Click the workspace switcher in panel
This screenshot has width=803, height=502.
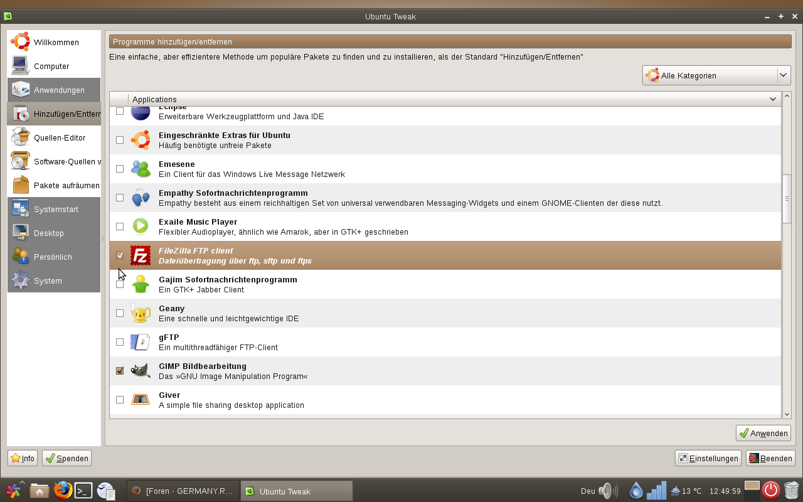pos(752,491)
